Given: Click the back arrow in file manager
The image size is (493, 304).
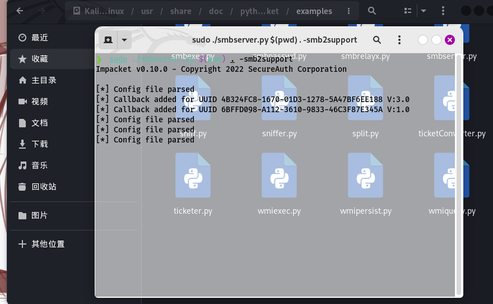Looking at the screenshot, I should (x=20, y=11).
